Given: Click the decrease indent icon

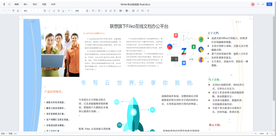Looking at the screenshot, I should tap(106, 11).
